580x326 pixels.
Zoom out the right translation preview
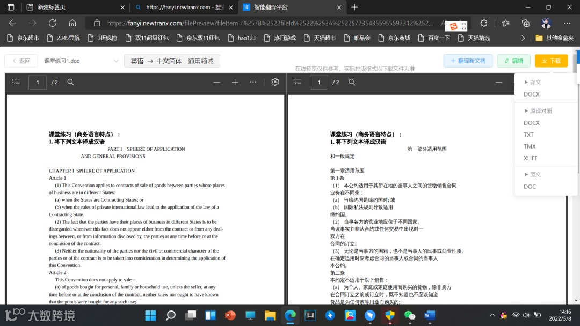point(498,82)
